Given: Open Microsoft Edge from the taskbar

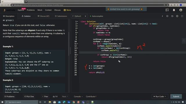Looking at the screenshot, I should click(x=64, y=102).
